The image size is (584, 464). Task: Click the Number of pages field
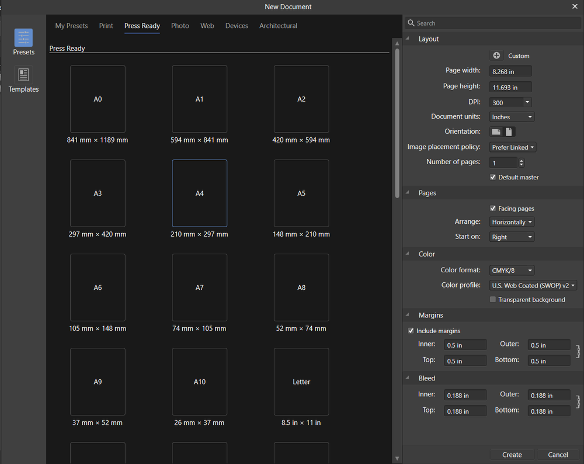pyautogui.click(x=503, y=163)
